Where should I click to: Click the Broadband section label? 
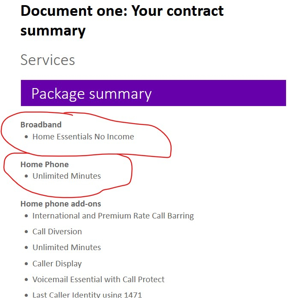point(41,125)
